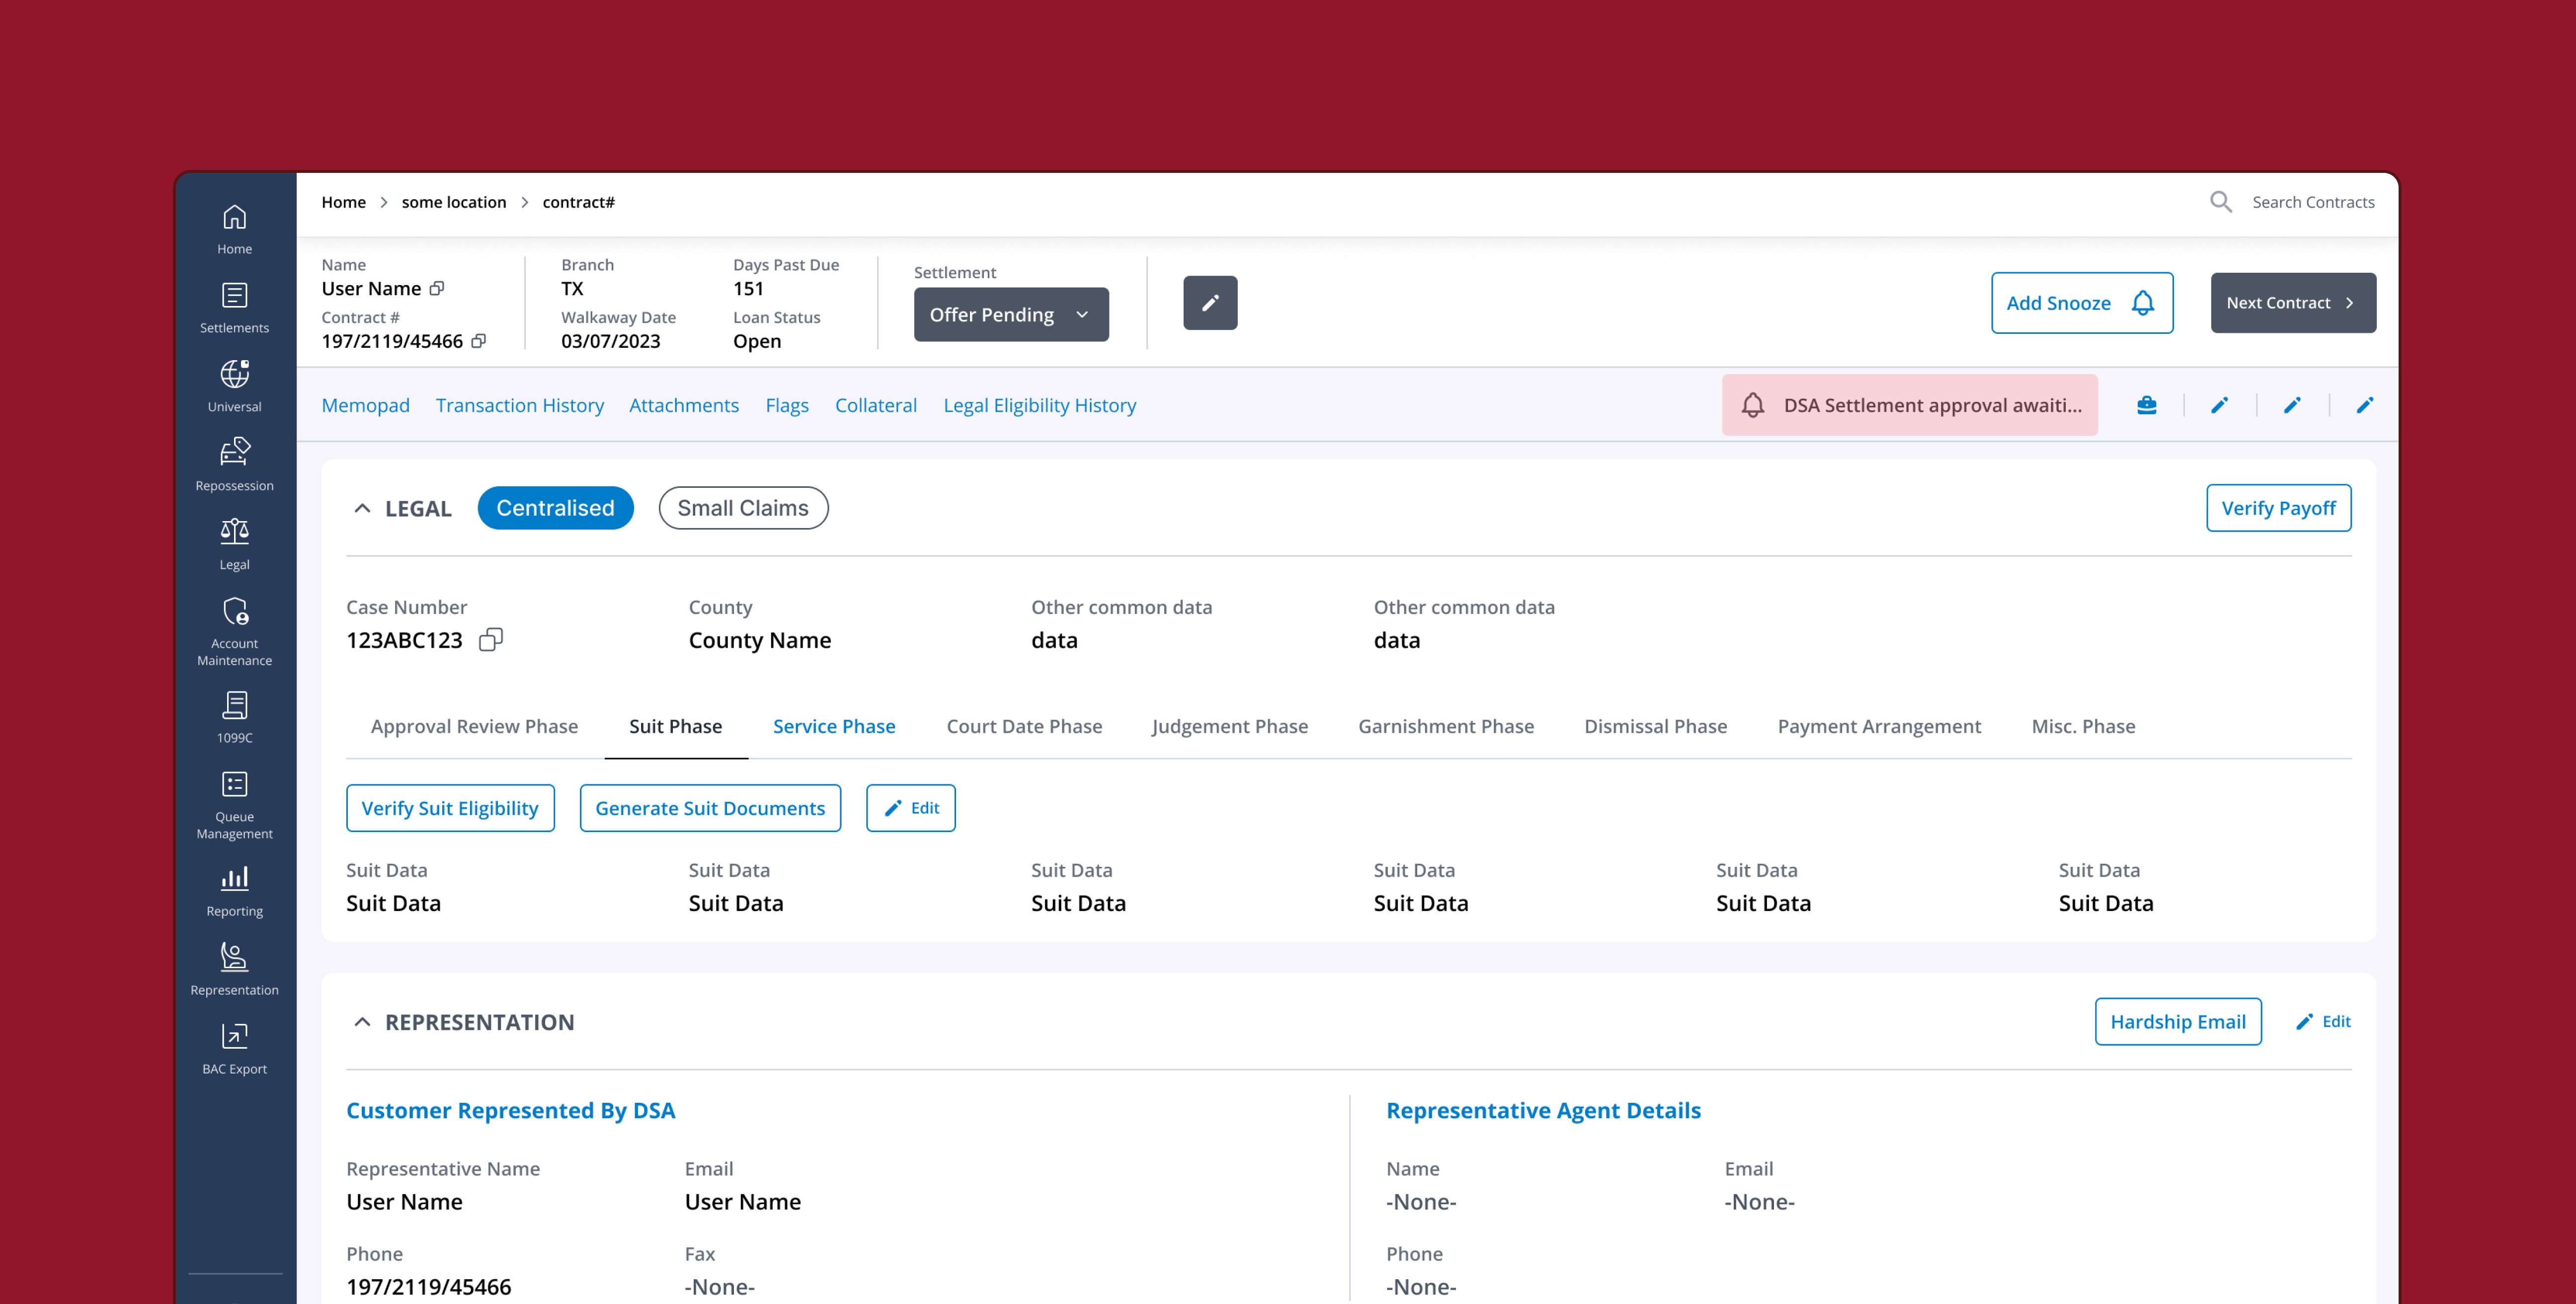
Task: Collapse the REPRESENTATION section
Action: [362, 1022]
